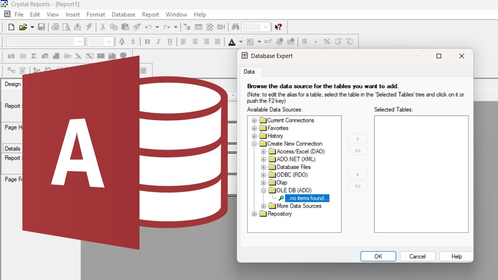
Task: Click the lightning Refresh icon
Action: point(89,27)
